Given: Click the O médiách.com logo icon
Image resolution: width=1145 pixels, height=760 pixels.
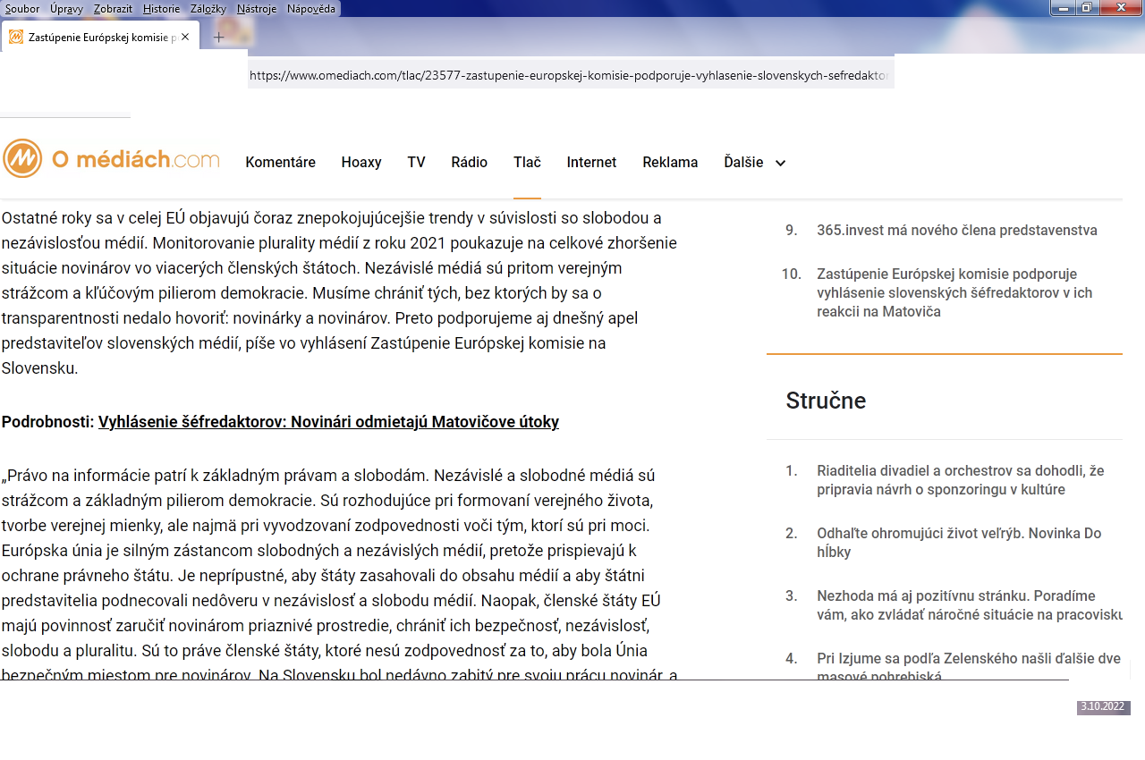Looking at the screenshot, I should 22,158.
